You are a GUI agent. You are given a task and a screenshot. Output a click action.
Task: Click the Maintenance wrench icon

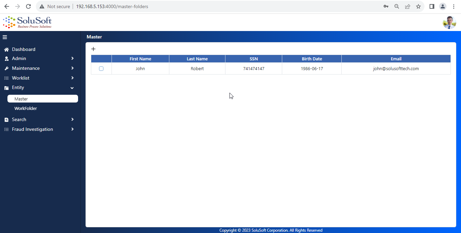coord(6,68)
